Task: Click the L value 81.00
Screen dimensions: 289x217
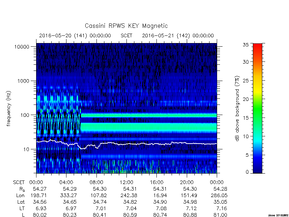Action: [x=220, y=215]
